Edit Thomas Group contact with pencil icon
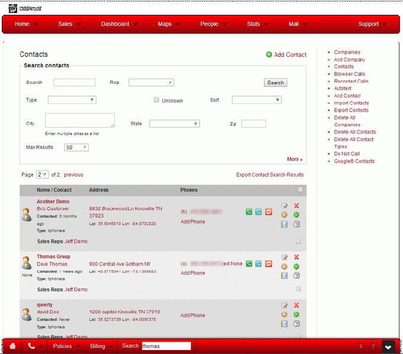 coord(284,257)
